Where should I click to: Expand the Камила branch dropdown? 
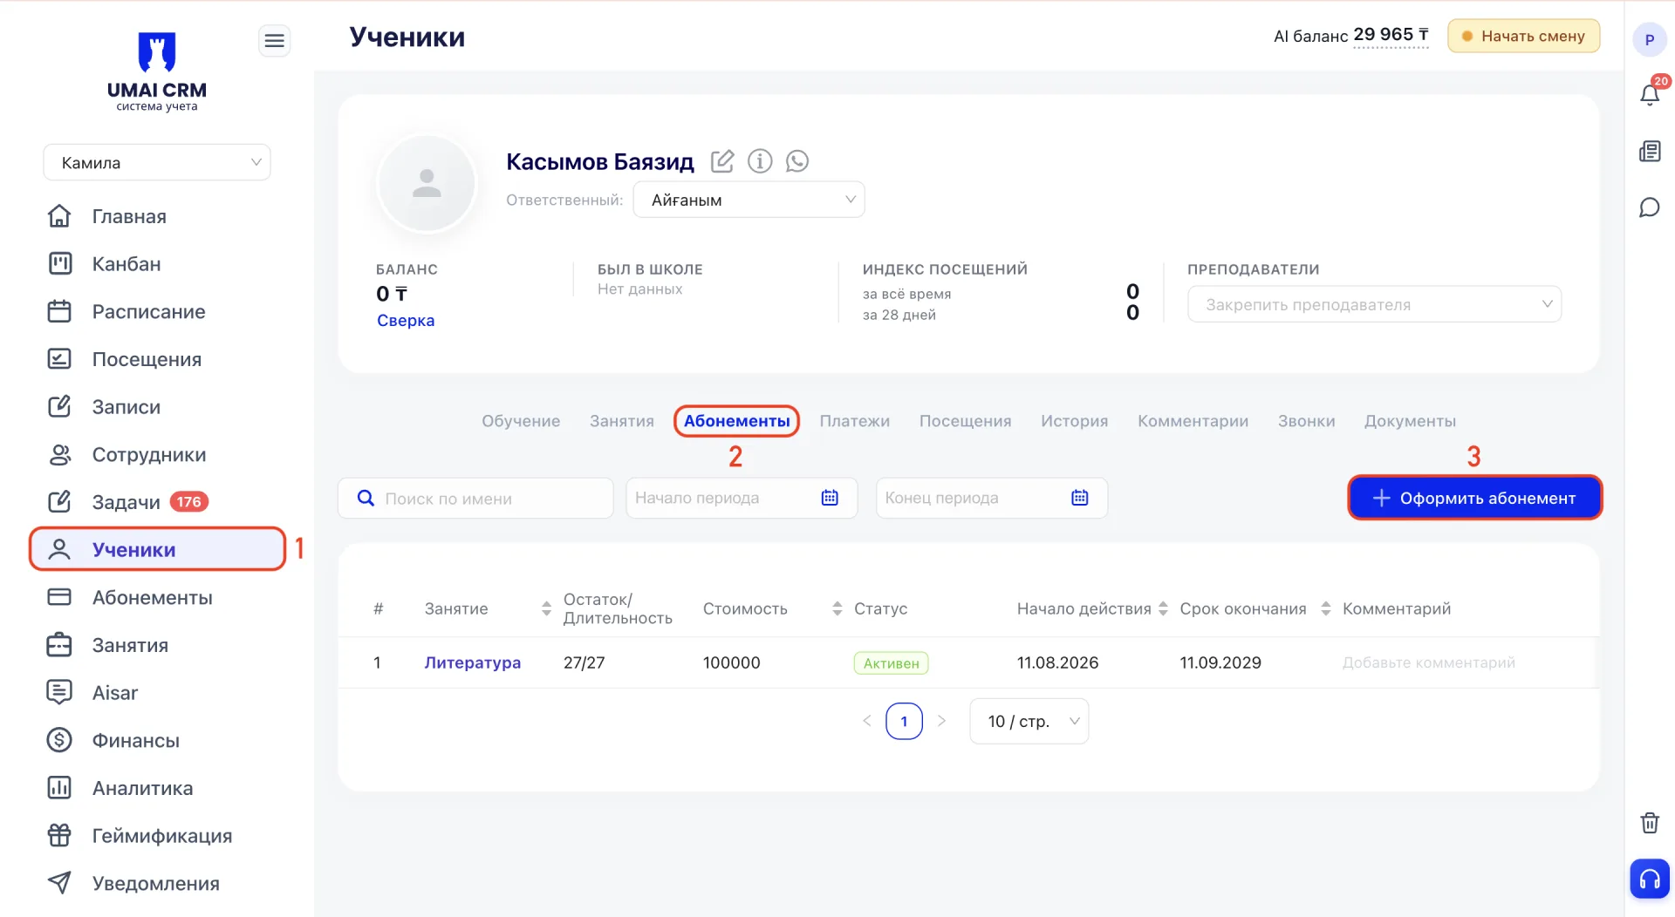point(157,163)
